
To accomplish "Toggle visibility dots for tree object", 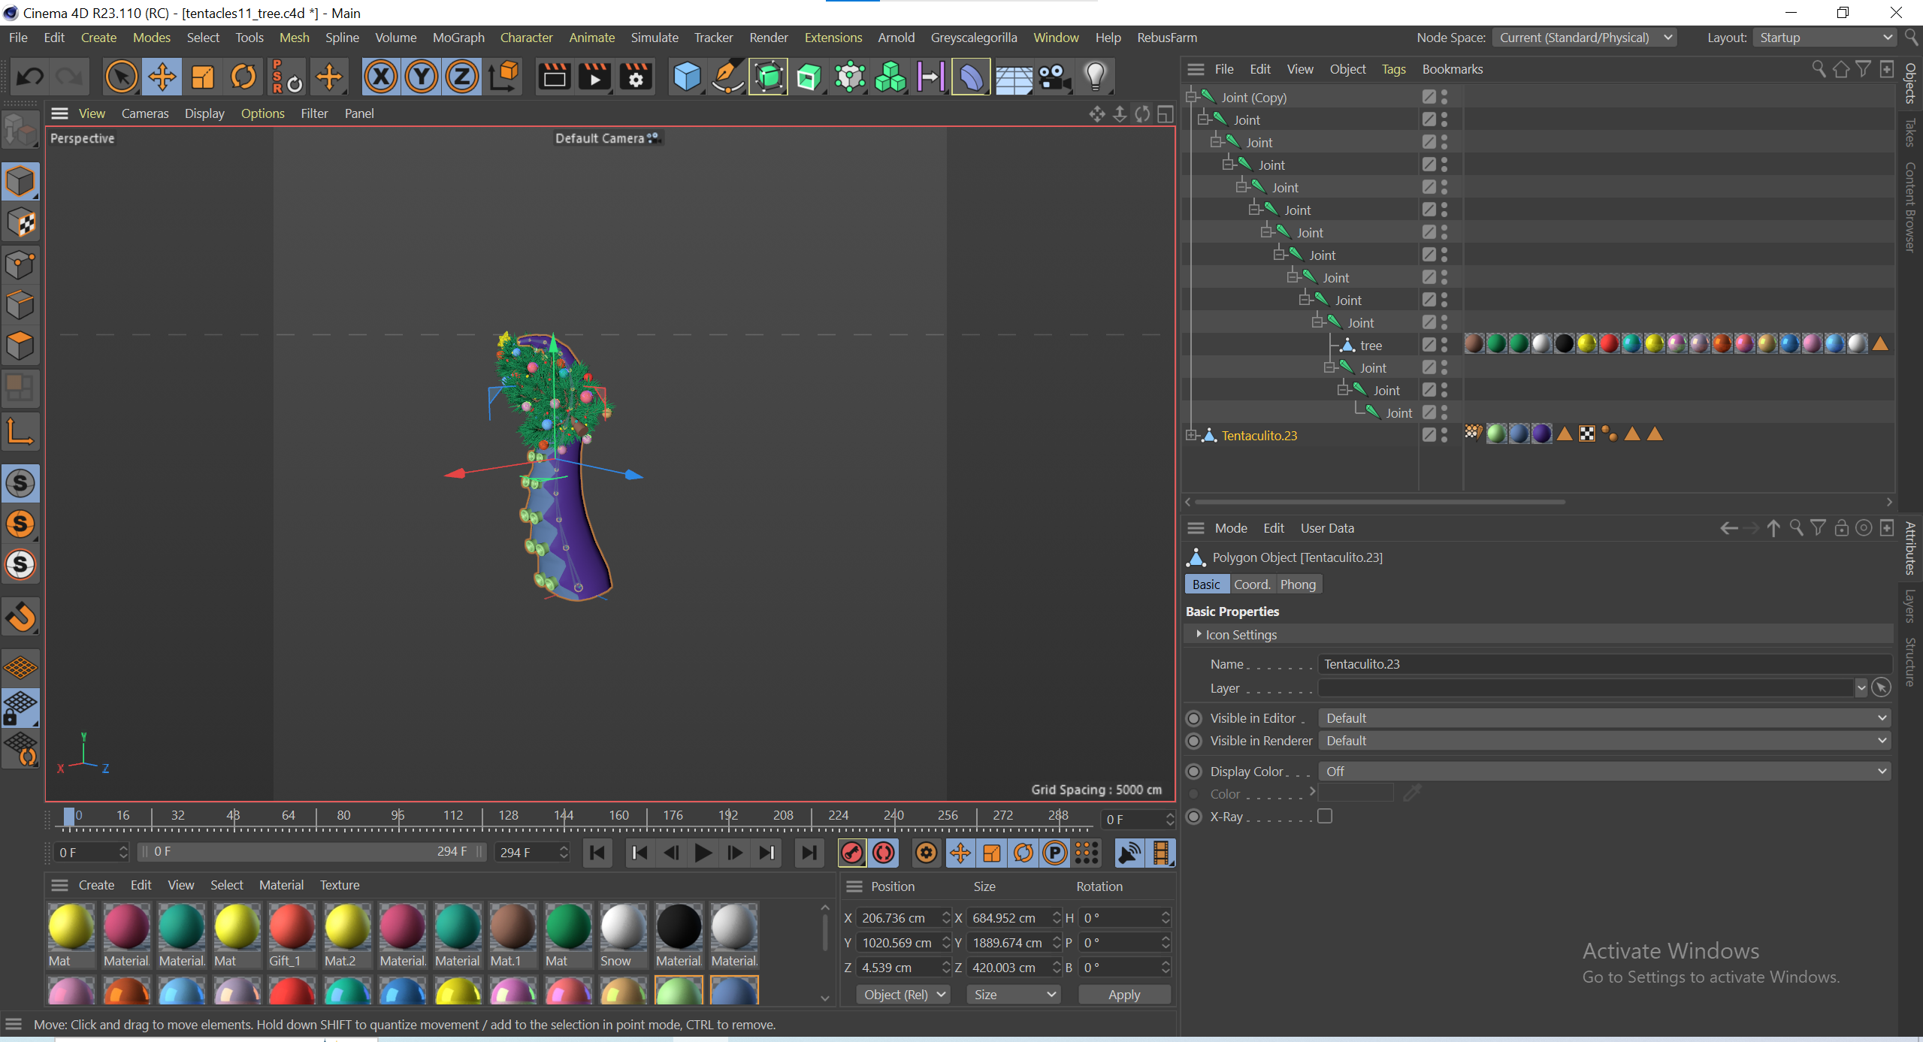I will tap(1444, 345).
